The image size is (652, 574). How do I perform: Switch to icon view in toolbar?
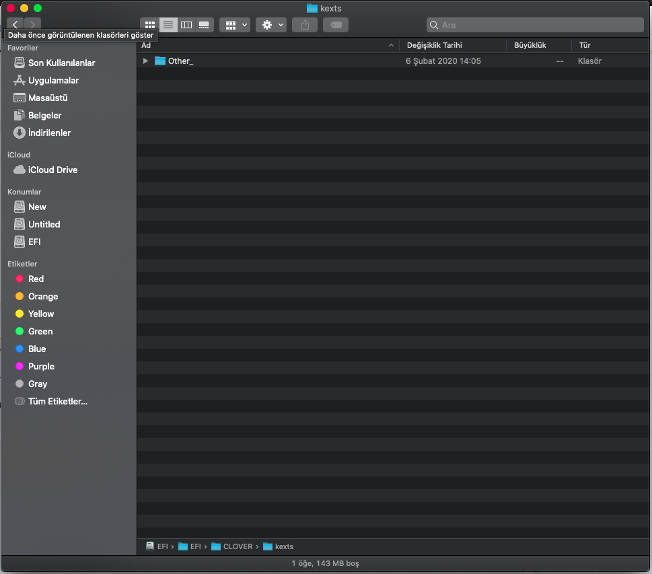click(149, 25)
